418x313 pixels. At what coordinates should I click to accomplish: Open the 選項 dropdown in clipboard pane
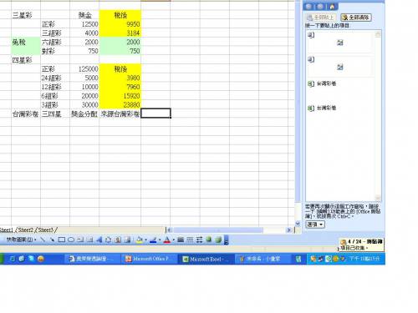click(x=315, y=225)
